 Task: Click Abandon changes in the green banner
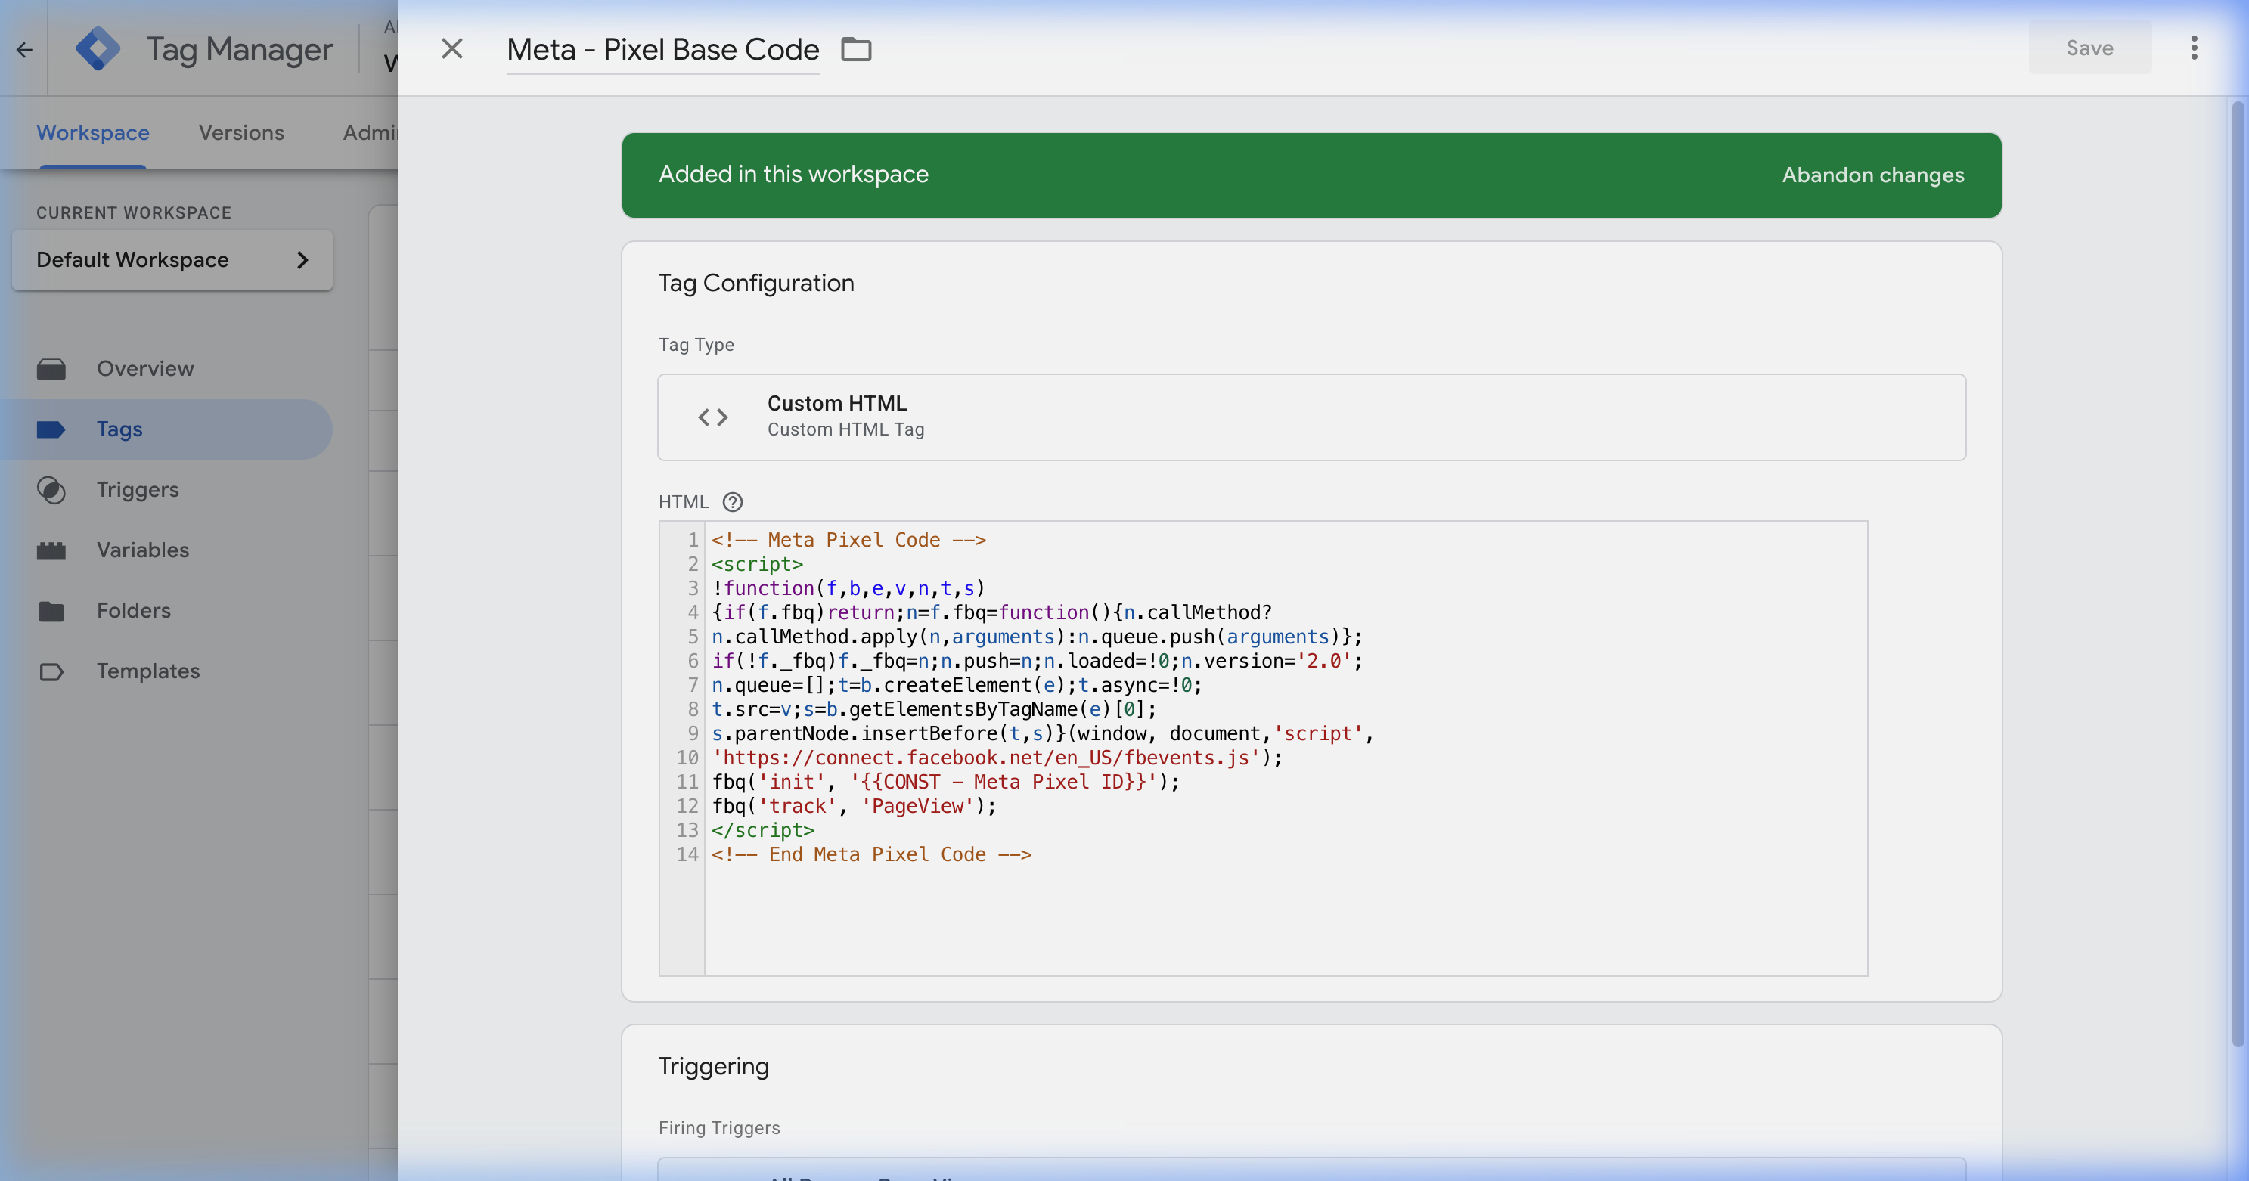point(1872,175)
